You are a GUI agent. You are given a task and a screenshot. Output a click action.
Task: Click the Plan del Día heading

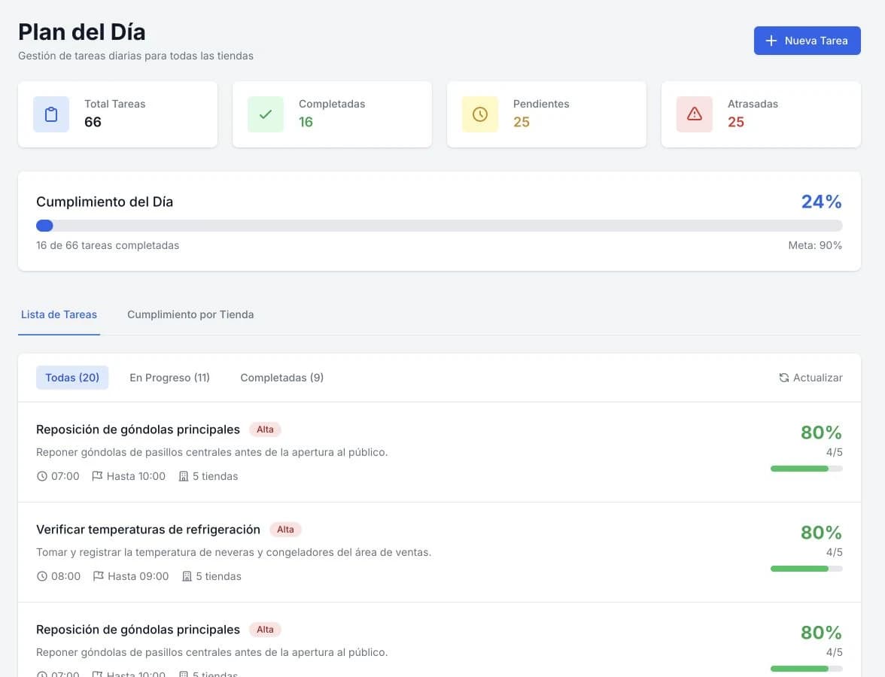(82, 32)
